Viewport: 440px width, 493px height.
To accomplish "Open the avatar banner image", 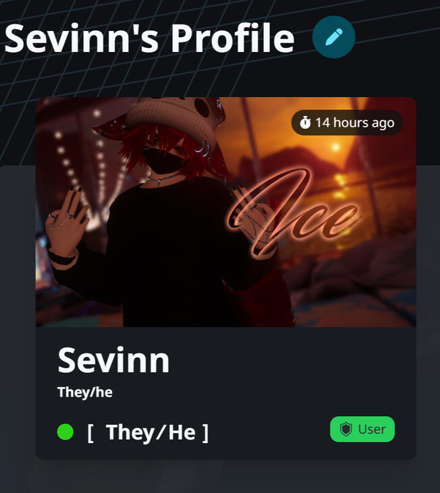I will pos(226,212).
